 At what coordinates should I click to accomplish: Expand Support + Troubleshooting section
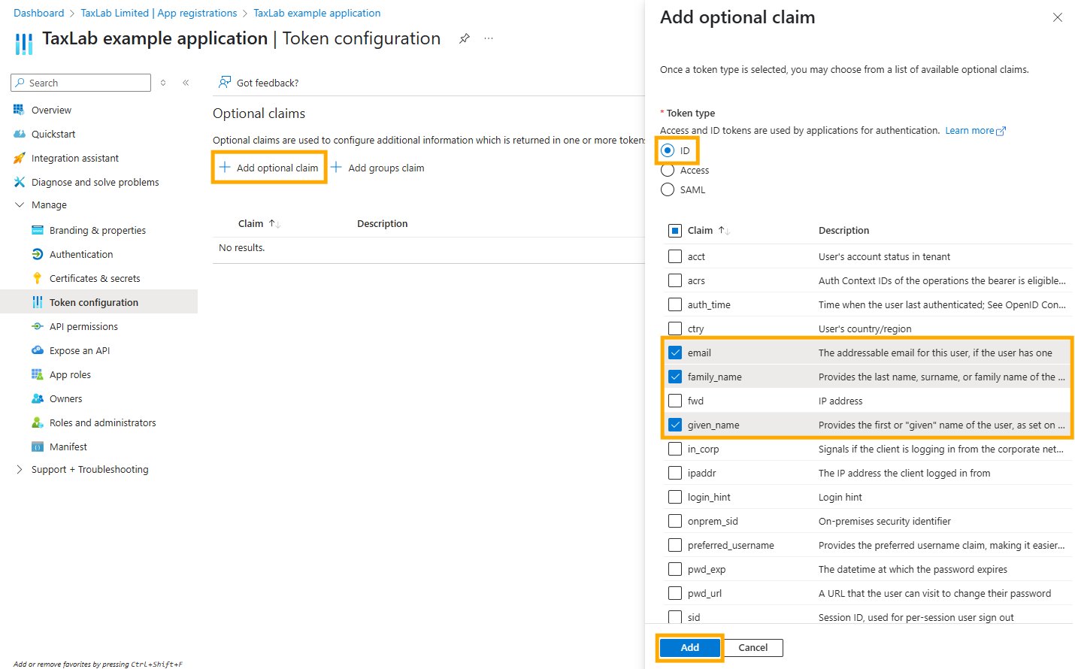pos(20,469)
